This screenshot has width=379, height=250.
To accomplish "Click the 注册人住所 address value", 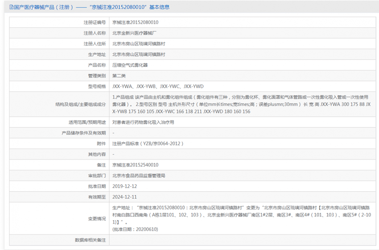I will click(x=139, y=44).
